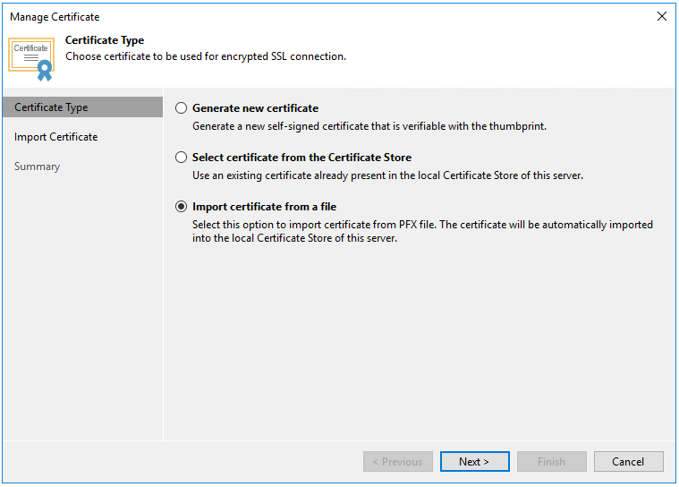
Task: Select the Generate new certificate radio button
Action: [182, 108]
